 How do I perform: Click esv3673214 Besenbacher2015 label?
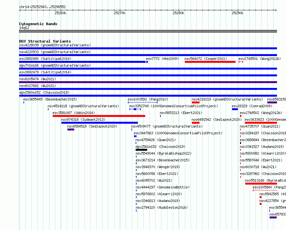click(163, 160)
